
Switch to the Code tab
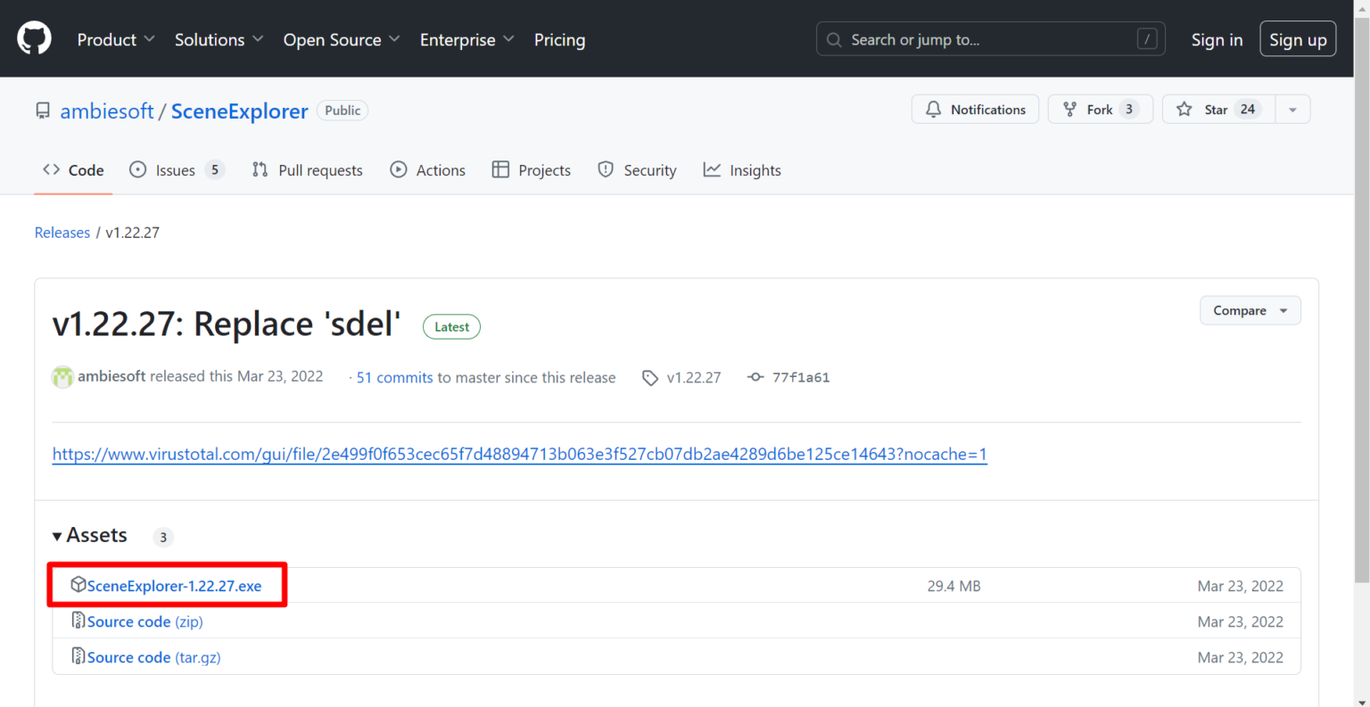tap(72, 169)
